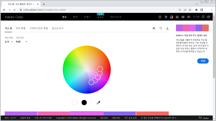Click the star icon in Adobe Color header
216x121 pixels.
160,17
